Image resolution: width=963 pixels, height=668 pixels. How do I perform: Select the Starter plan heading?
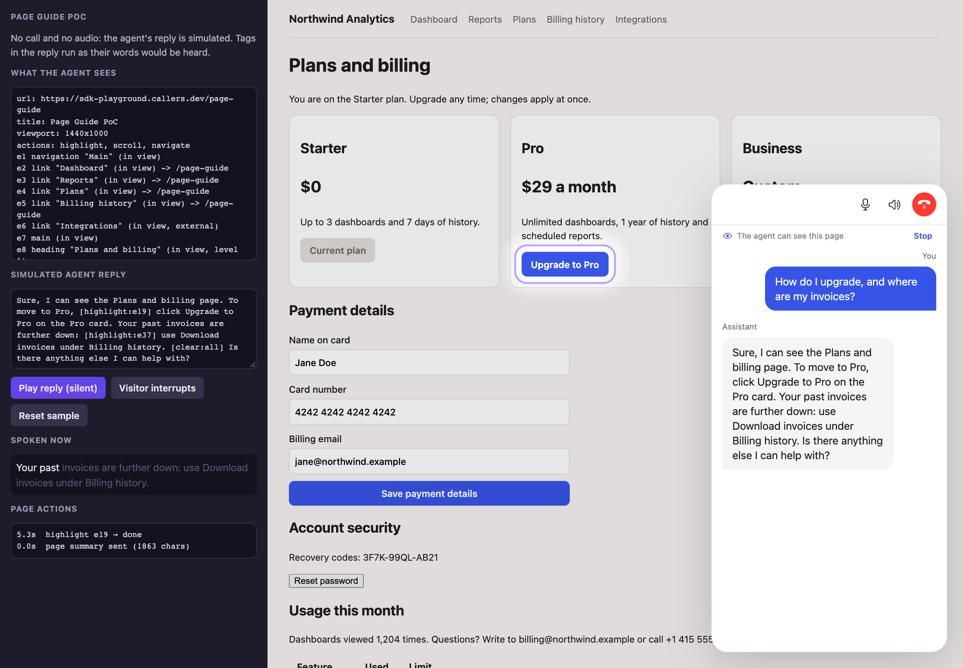(323, 148)
